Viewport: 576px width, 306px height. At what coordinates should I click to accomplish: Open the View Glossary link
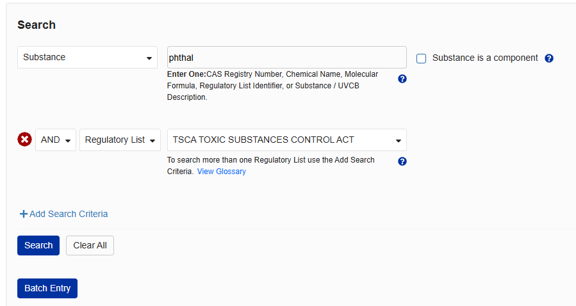[x=222, y=172]
